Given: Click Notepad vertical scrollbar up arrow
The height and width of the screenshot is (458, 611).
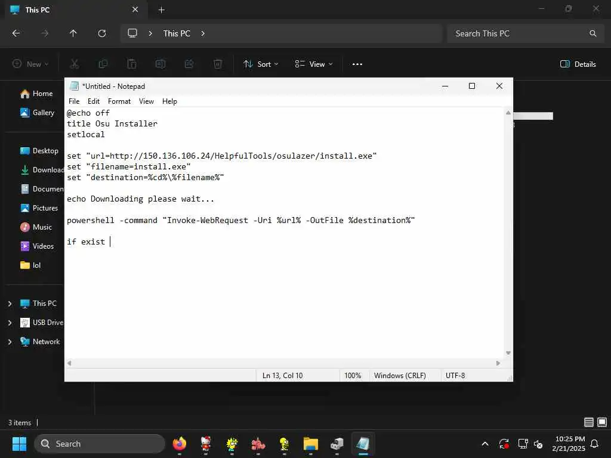Looking at the screenshot, I should coord(508,113).
